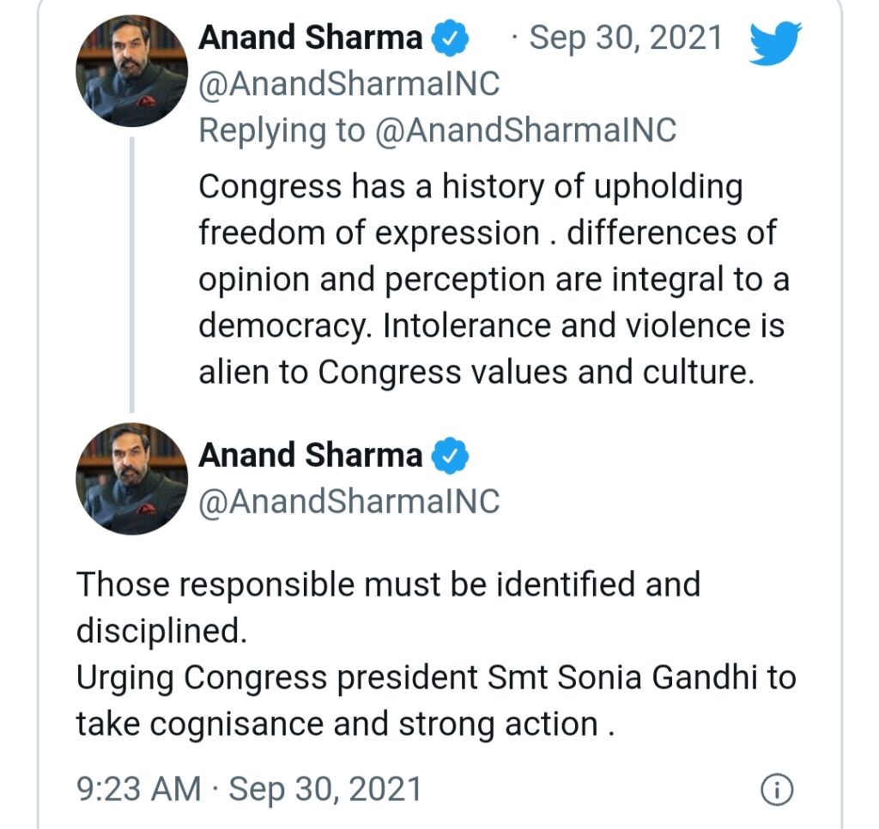Open the @AnandSharmaINC handle in second tweet
Image resolution: width=879 pixels, height=829 pixels.
point(349,500)
